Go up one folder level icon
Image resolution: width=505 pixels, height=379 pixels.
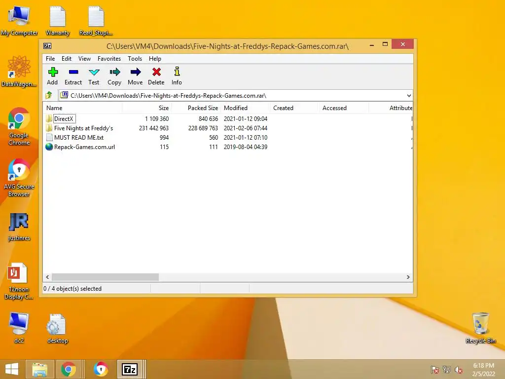click(49, 95)
